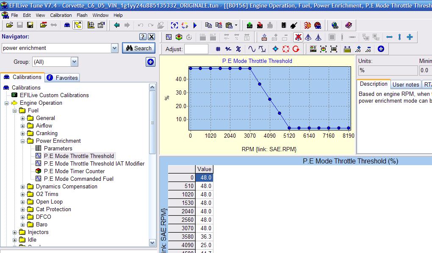Click the horizontal double-arrow stretch icon

pyautogui.click(x=389, y=37)
